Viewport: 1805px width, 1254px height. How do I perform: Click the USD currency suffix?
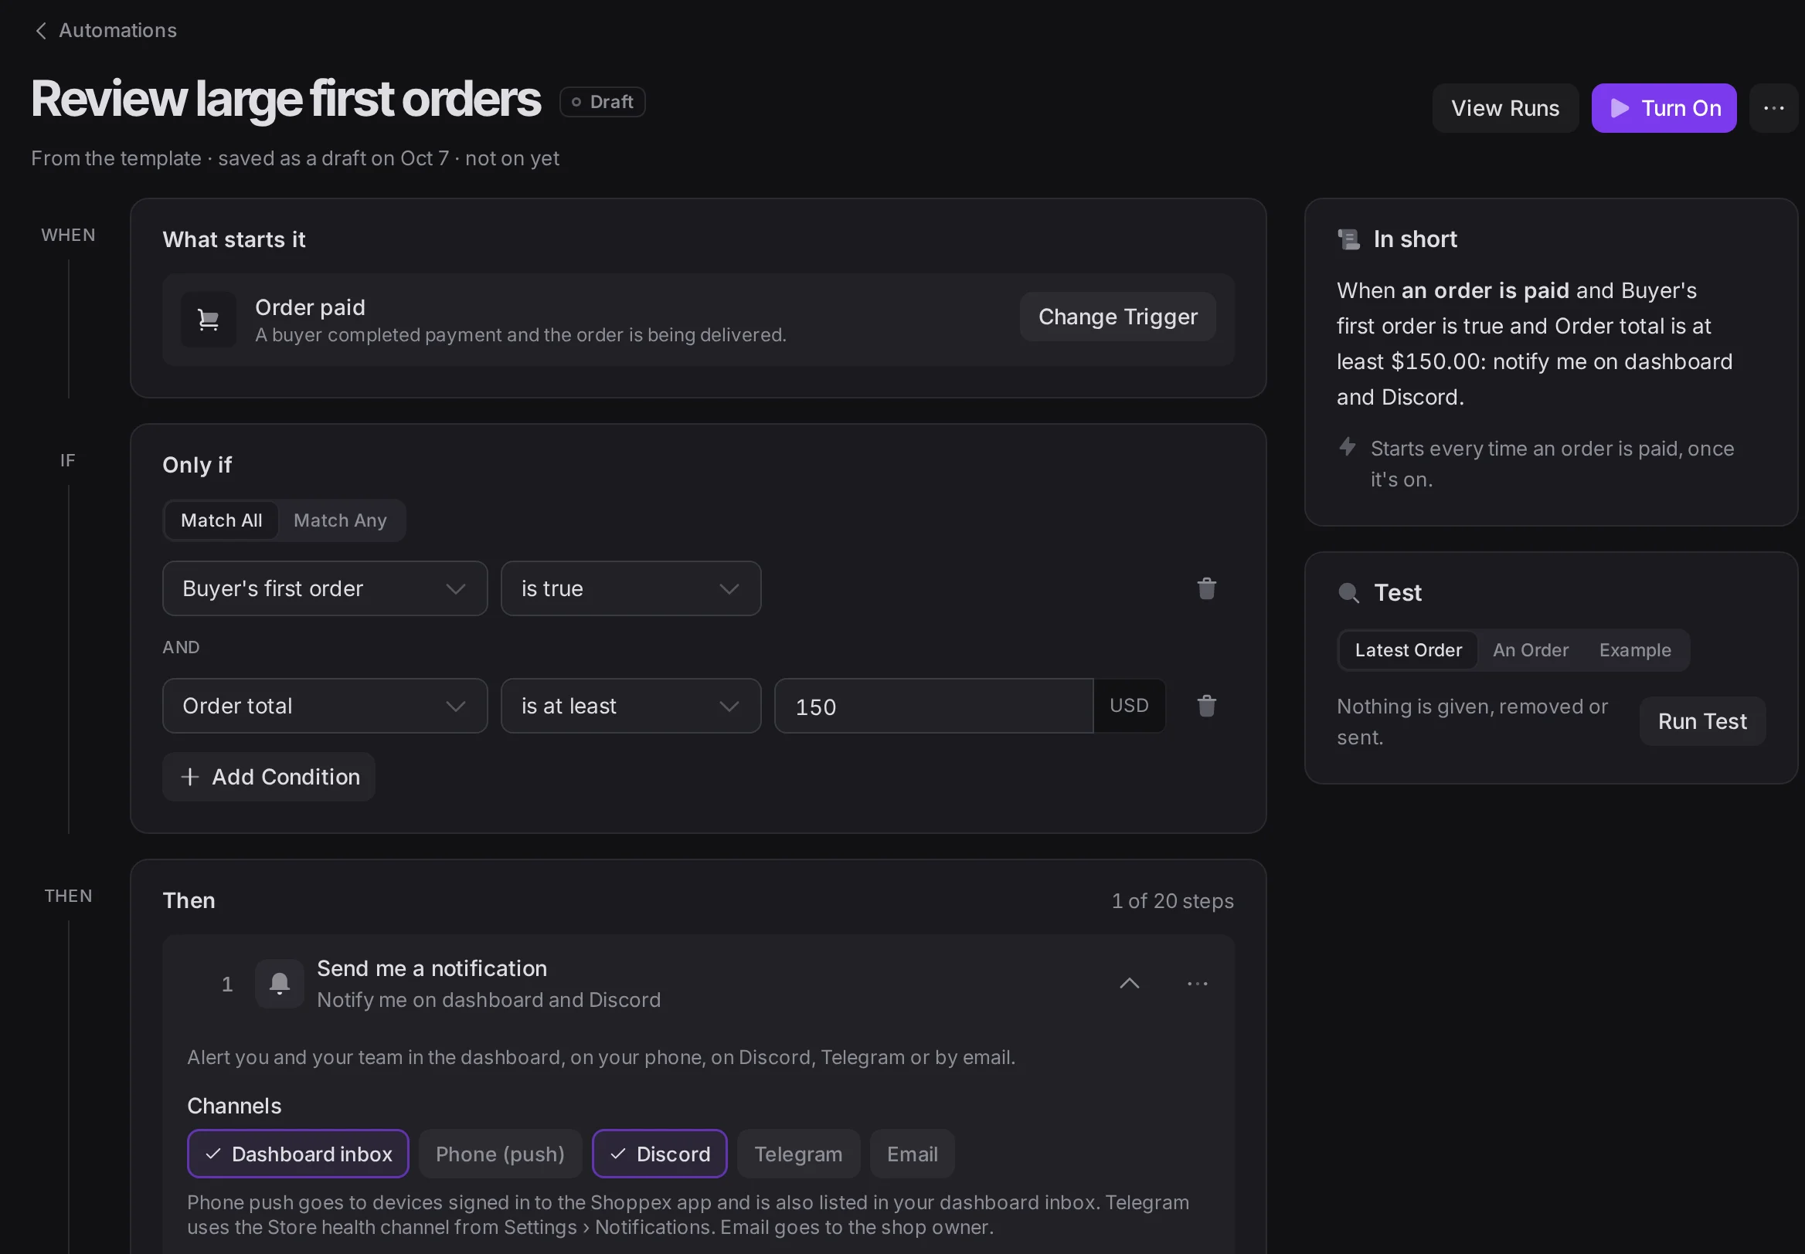[1129, 706]
